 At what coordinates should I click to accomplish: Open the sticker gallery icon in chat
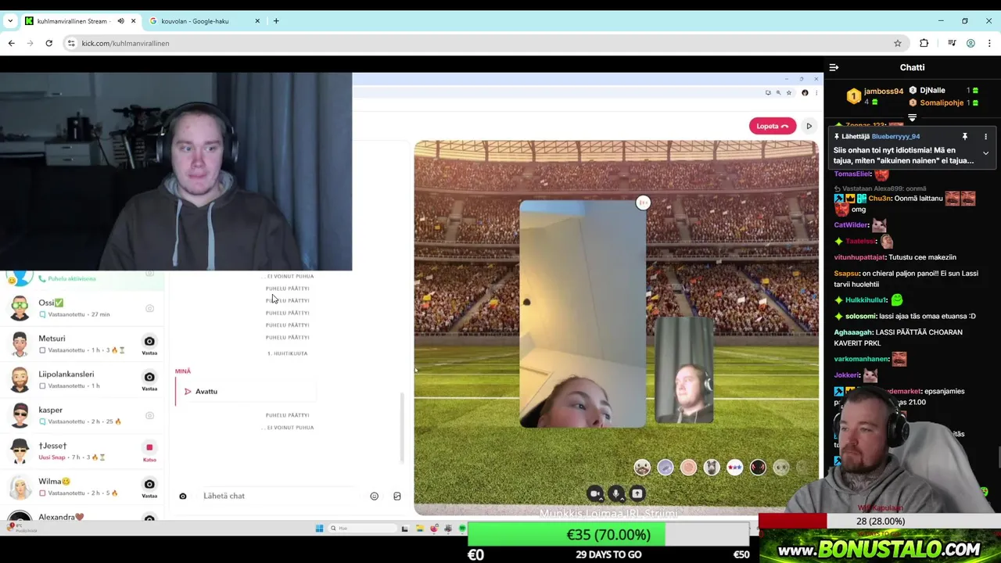tap(397, 496)
